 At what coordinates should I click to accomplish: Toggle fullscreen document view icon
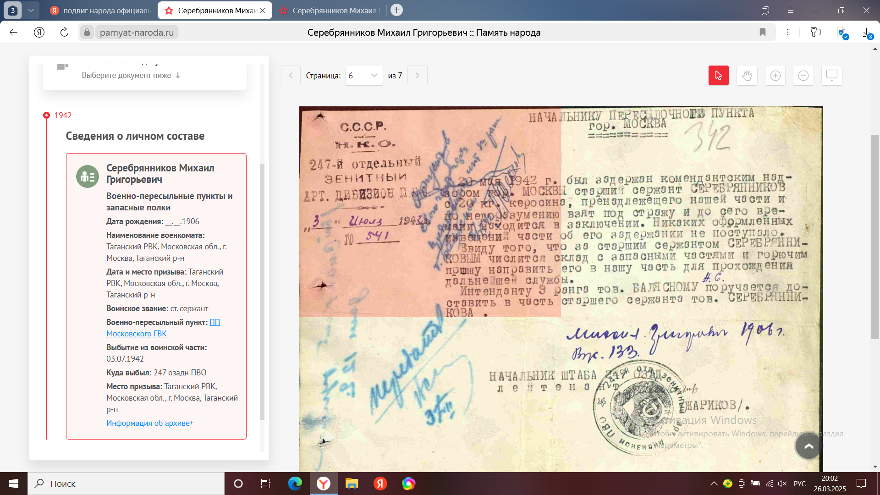click(831, 76)
